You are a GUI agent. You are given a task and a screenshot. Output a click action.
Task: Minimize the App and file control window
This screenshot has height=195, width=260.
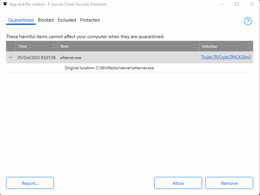[222, 4]
